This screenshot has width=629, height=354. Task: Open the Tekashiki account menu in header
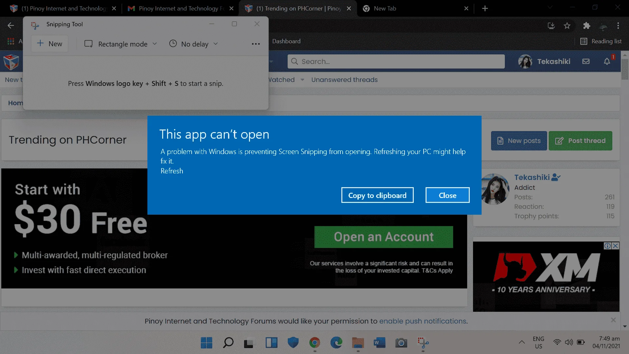pos(544,61)
